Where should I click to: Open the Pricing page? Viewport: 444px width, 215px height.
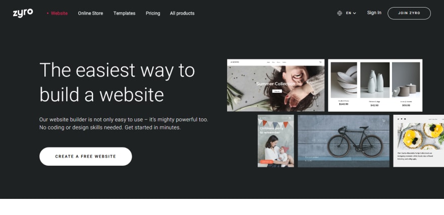pyautogui.click(x=153, y=13)
